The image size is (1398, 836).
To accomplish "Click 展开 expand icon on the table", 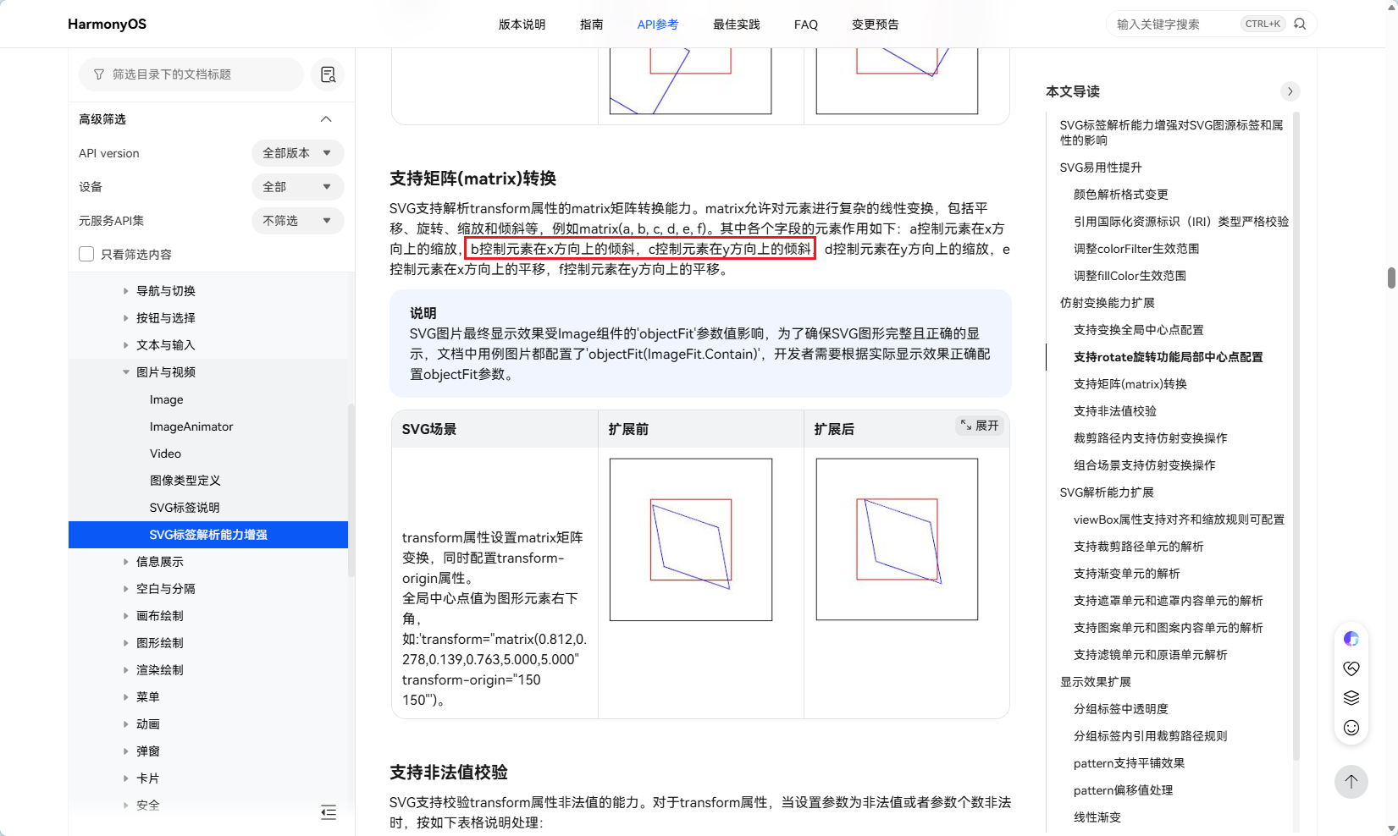I will pyautogui.click(x=980, y=426).
